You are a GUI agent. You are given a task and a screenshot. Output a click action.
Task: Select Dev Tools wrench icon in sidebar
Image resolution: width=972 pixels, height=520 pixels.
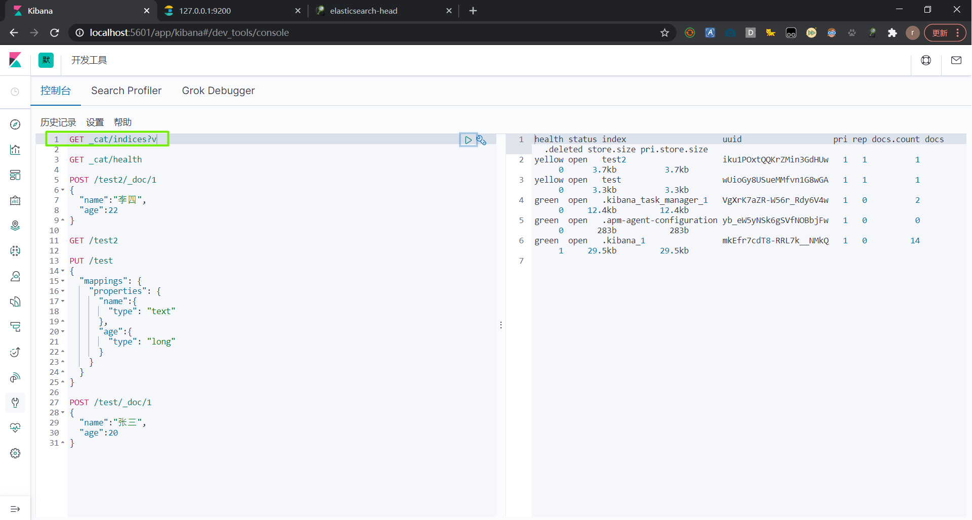pyautogui.click(x=15, y=403)
